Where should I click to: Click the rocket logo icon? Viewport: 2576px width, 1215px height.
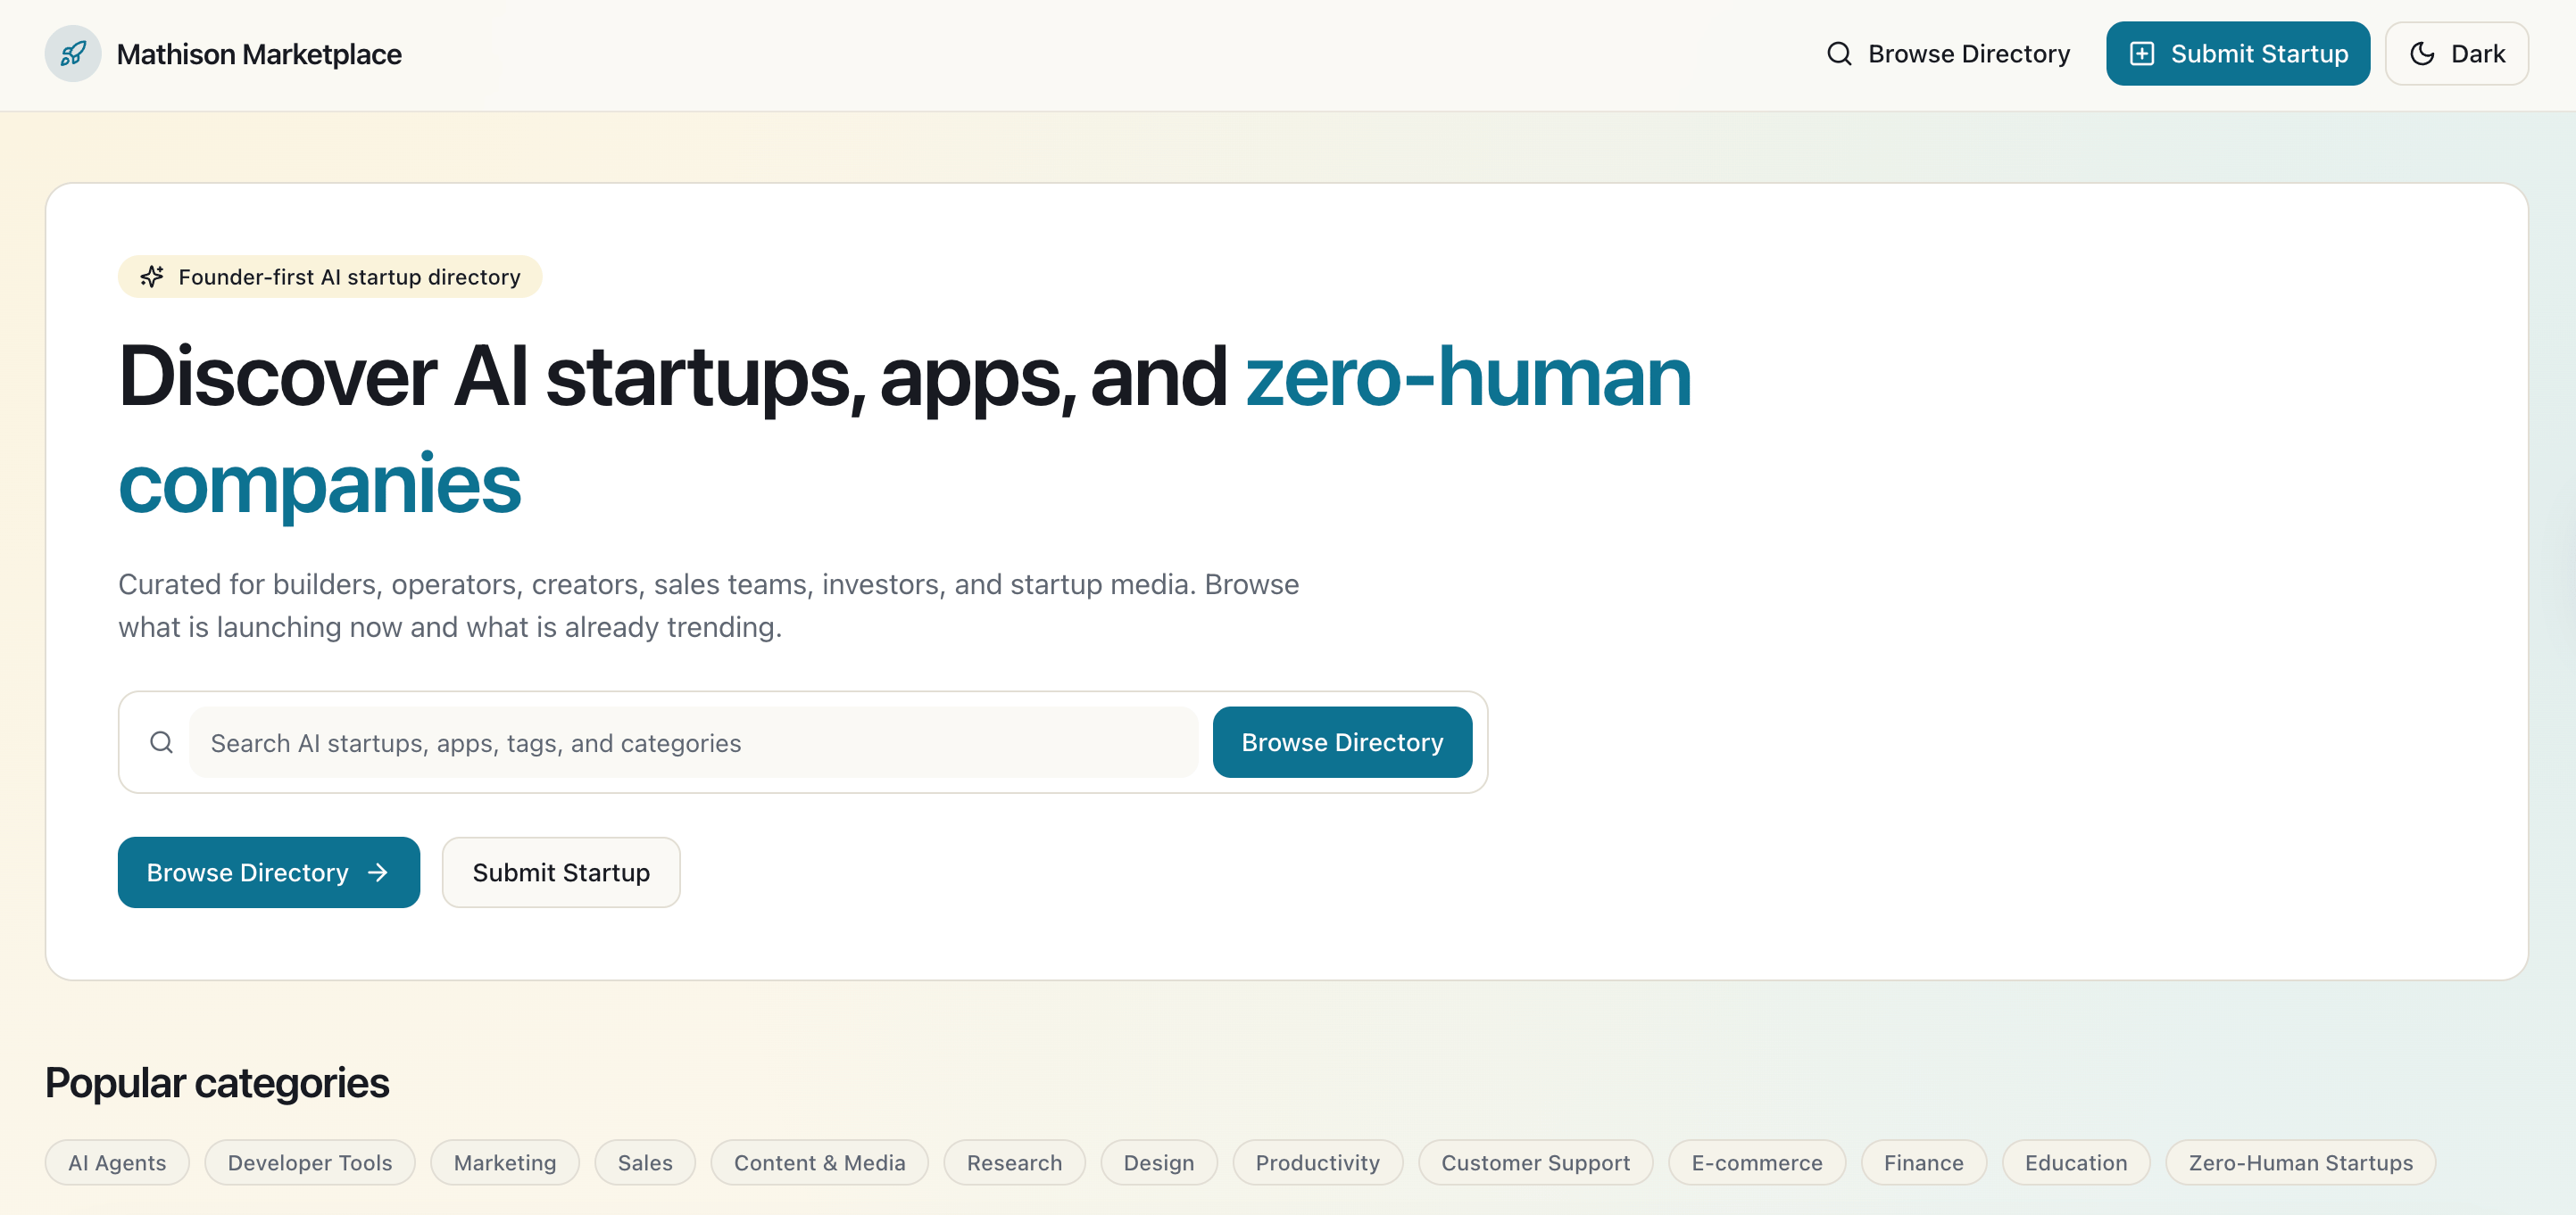73,54
